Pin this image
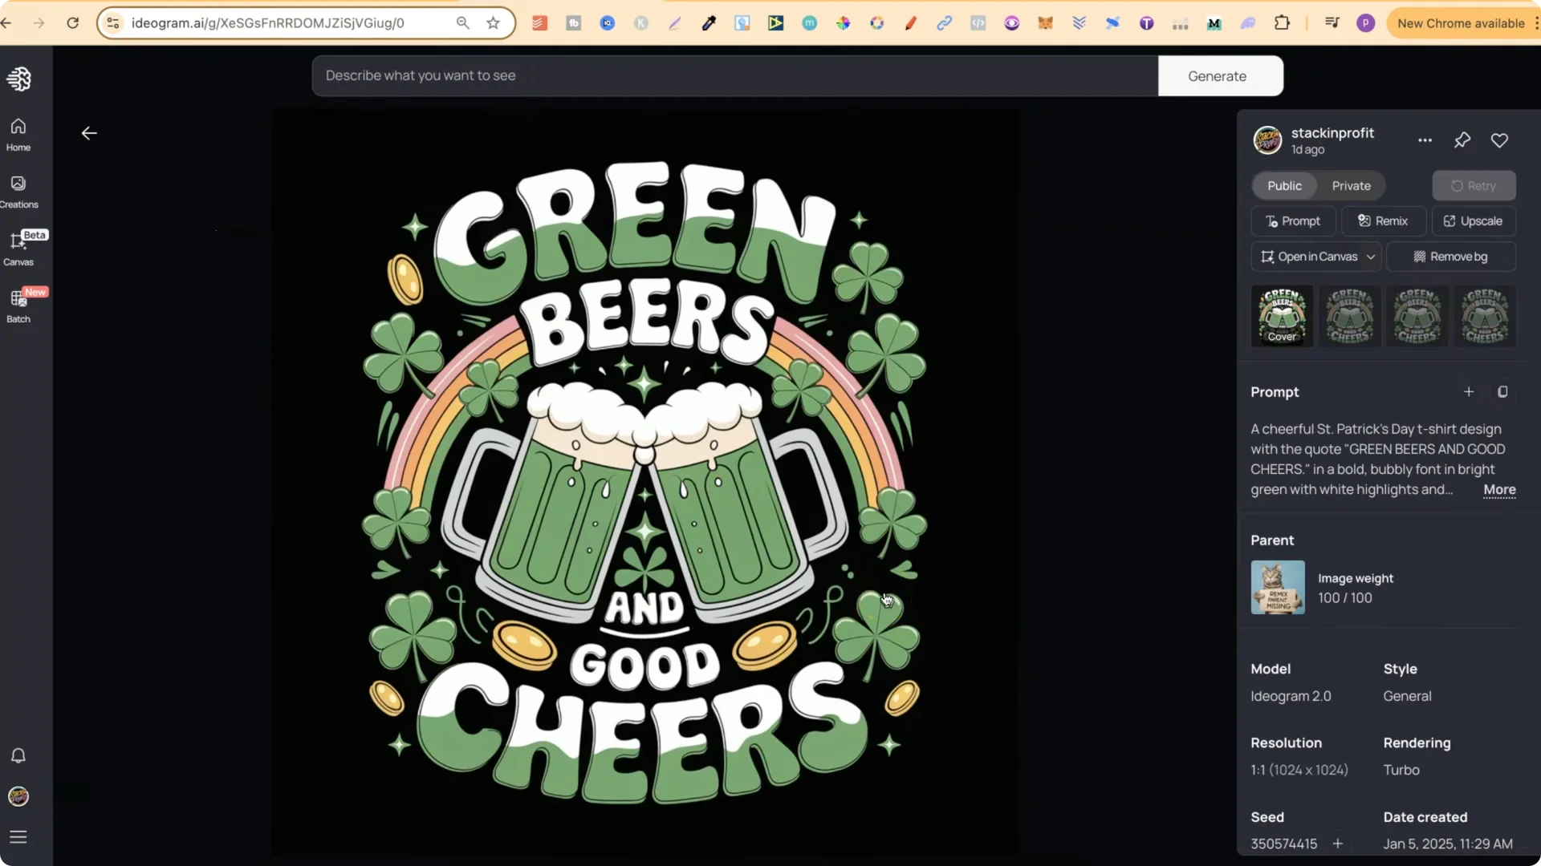1541x866 pixels. click(x=1462, y=140)
